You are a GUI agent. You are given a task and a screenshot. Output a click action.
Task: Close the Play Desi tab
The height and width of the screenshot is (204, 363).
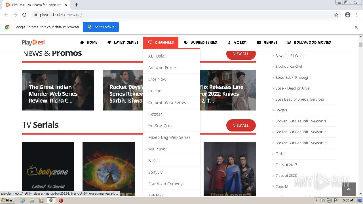[x=66, y=5]
